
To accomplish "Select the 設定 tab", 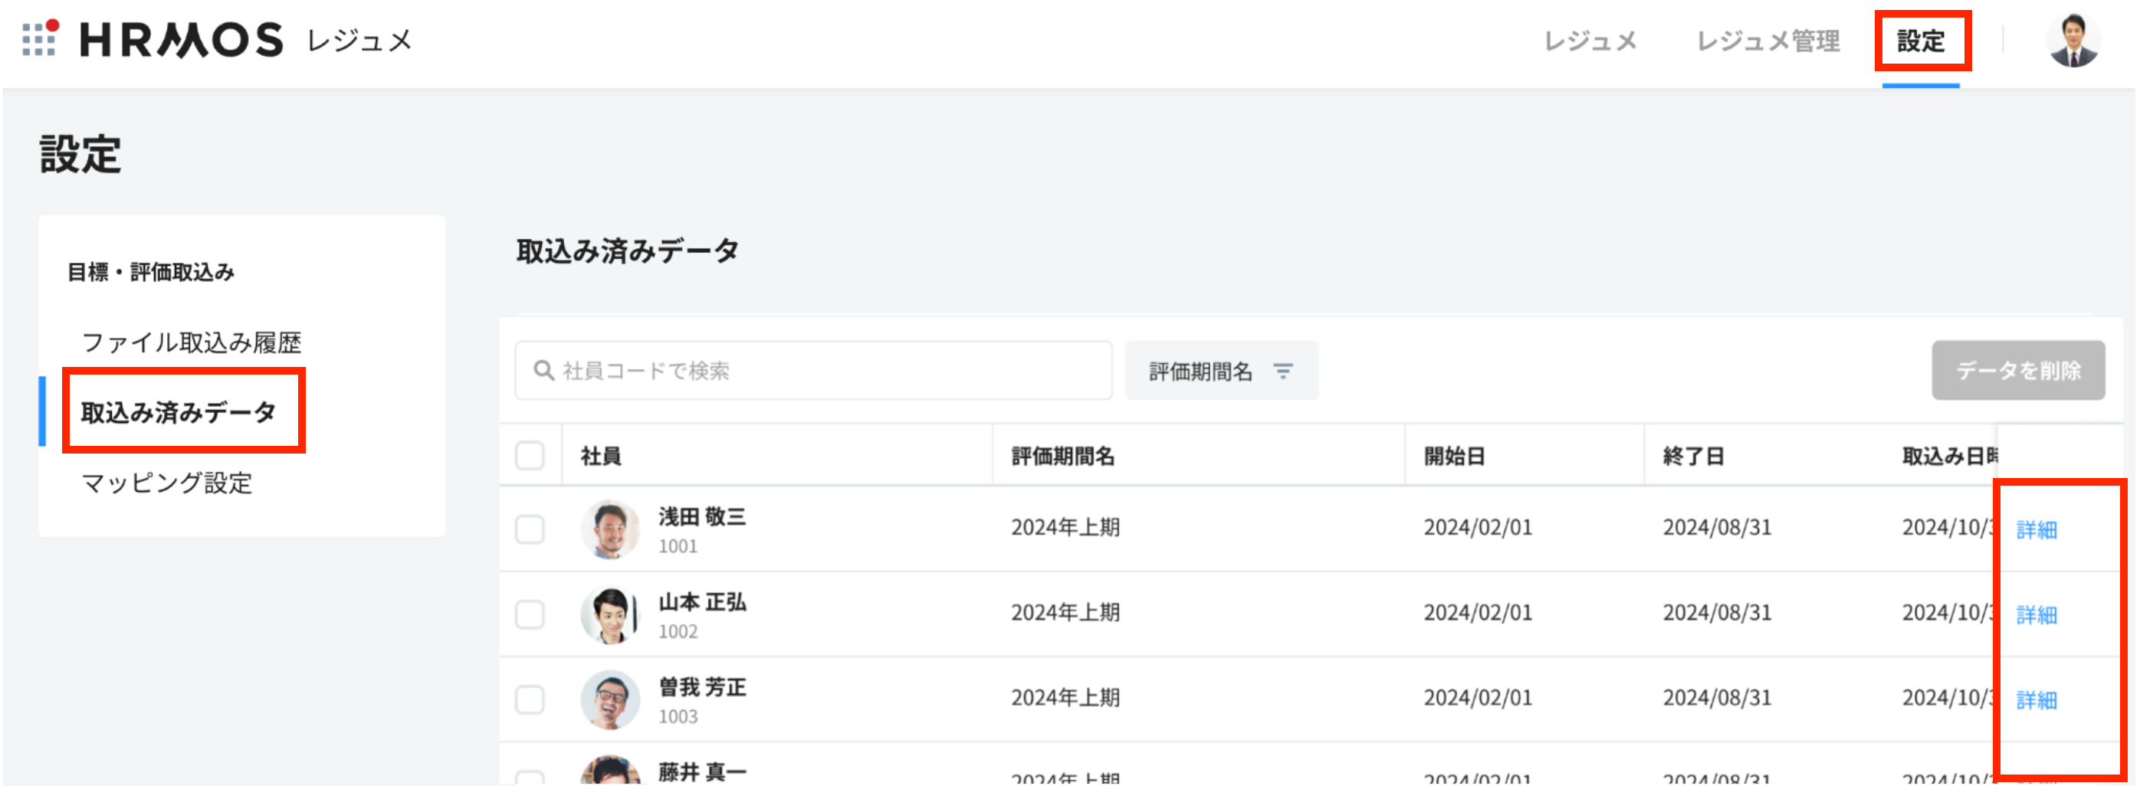I will [1920, 41].
